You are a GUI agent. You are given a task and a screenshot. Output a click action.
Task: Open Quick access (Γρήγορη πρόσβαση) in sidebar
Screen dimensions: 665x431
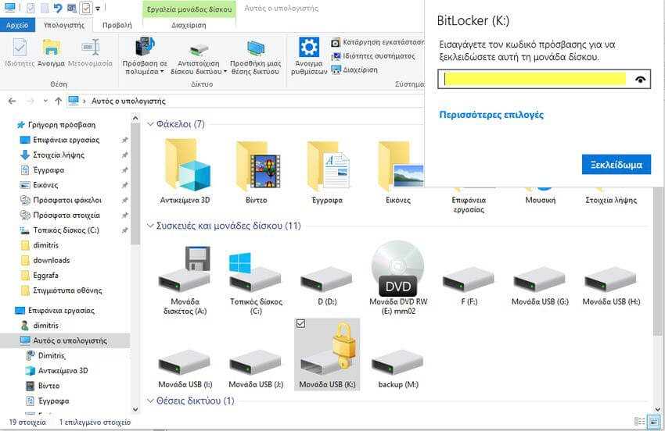click(62, 125)
